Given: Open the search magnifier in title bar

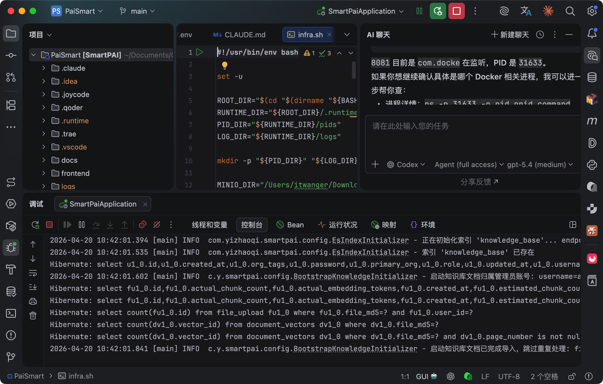Looking at the screenshot, I should coord(570,11).
